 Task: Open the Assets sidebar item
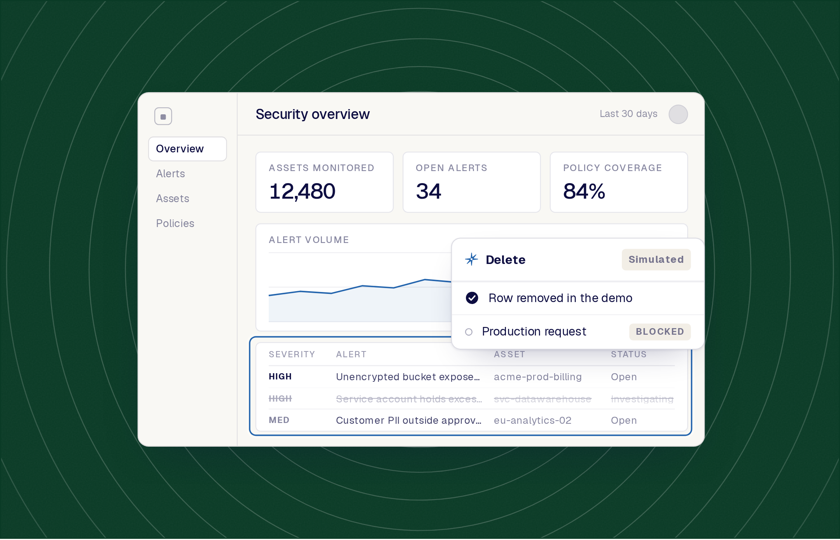pyautogui.click(x=173, y=199)
